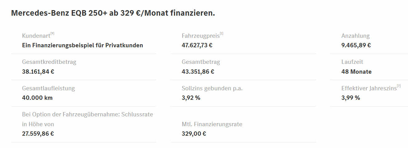Click the Anzahlung amount 9.465,89 €
The image size is (408, 148).
[x=356, y=45]
